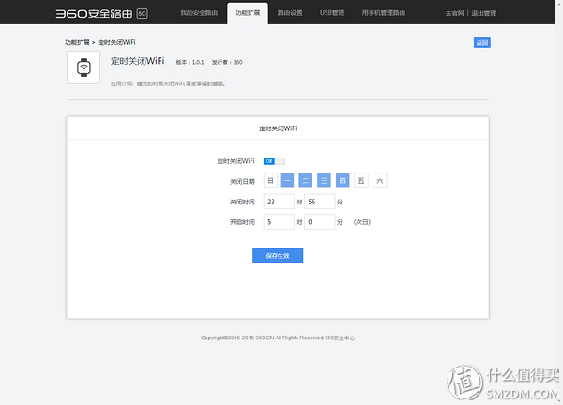Select Sunday (日) as a close day

(x=271, y=180)
